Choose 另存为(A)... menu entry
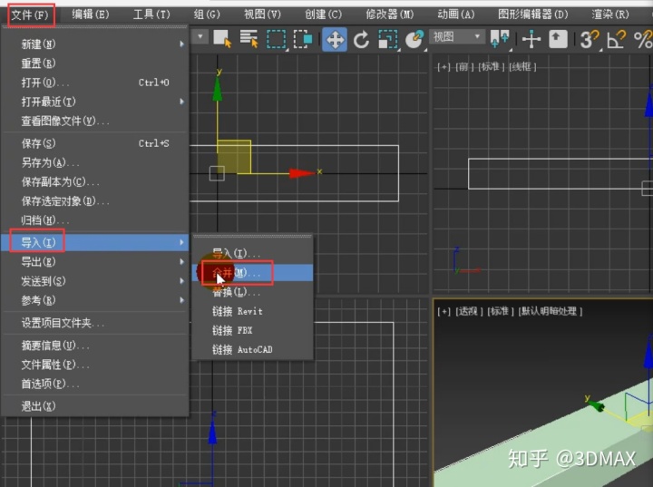Screen dimensions: 653x487 click(x=95, y=162)
